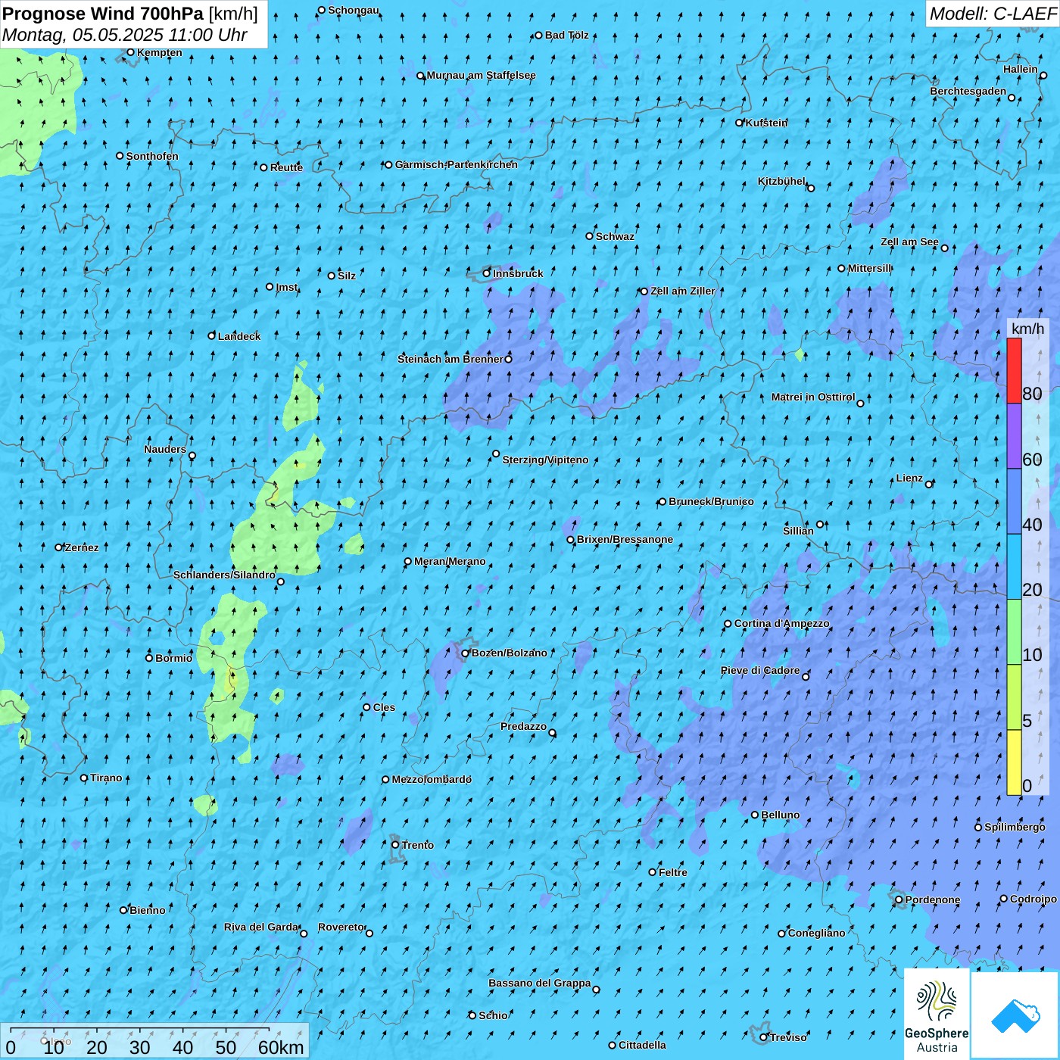
Task: Click the Sterzing/Vipiteno marker
Action: click(x=496, y=454)
